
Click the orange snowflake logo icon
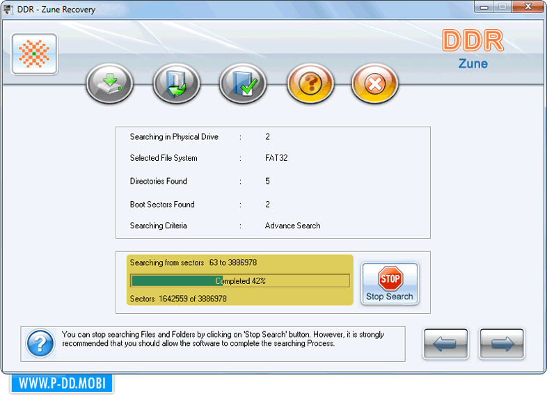point(35,54)
